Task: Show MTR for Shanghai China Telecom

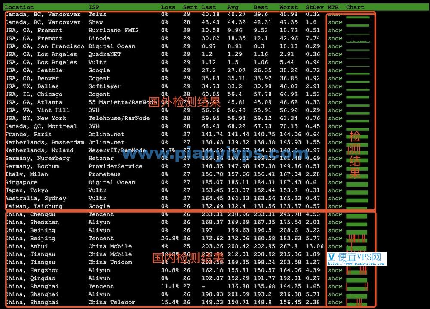Action: pos(335,303)
